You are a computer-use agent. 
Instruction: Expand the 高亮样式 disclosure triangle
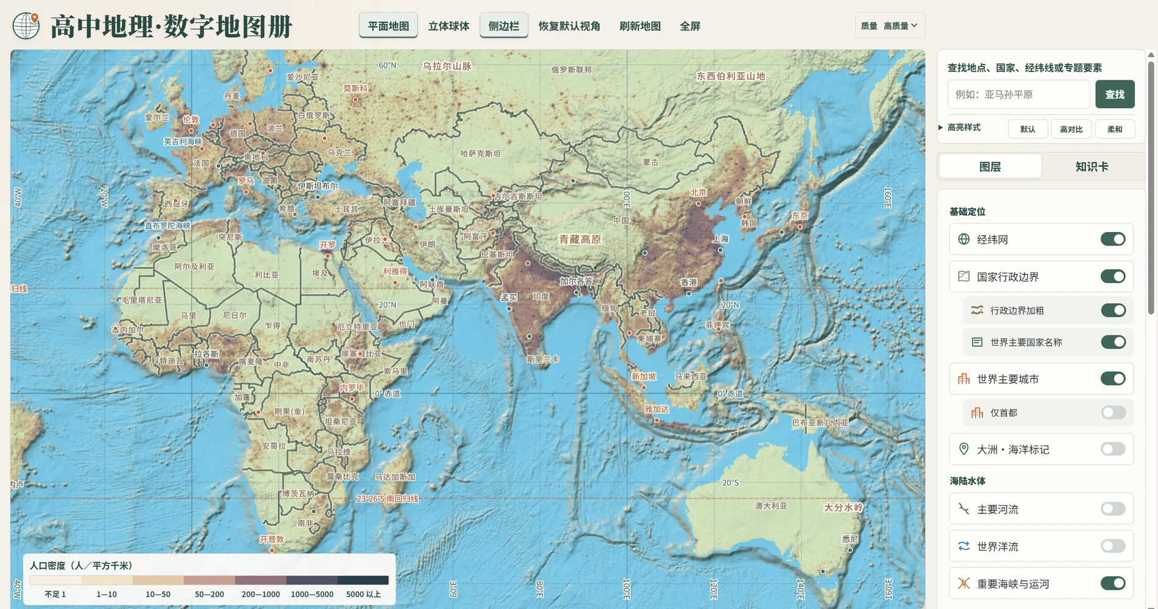tap(941, 127)
